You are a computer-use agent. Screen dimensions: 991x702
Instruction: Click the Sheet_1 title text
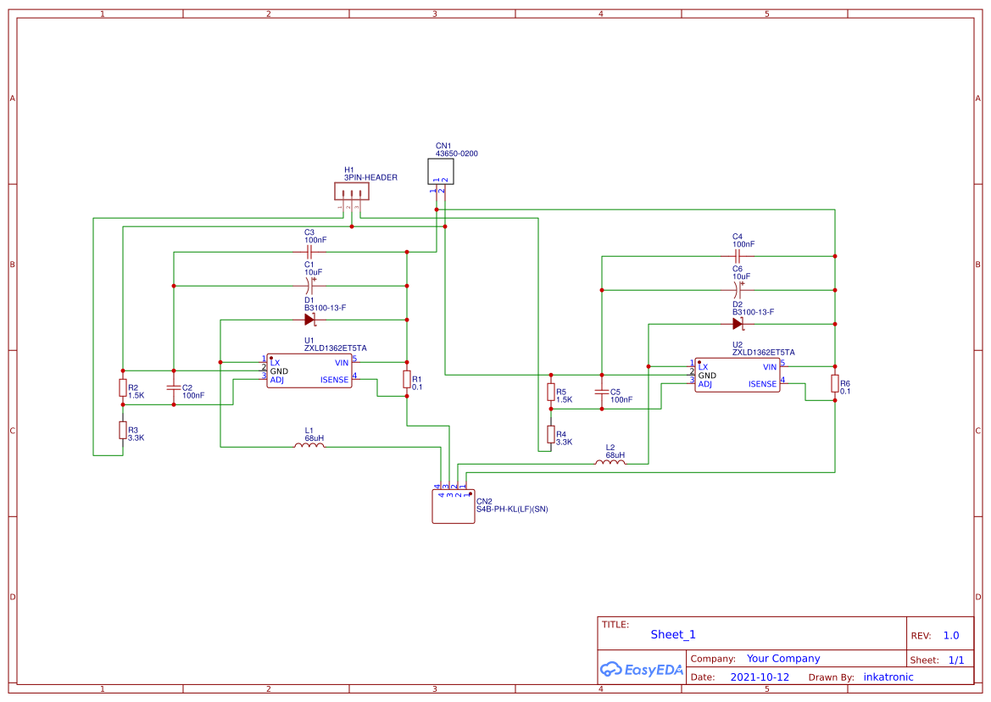coord(671,634)
